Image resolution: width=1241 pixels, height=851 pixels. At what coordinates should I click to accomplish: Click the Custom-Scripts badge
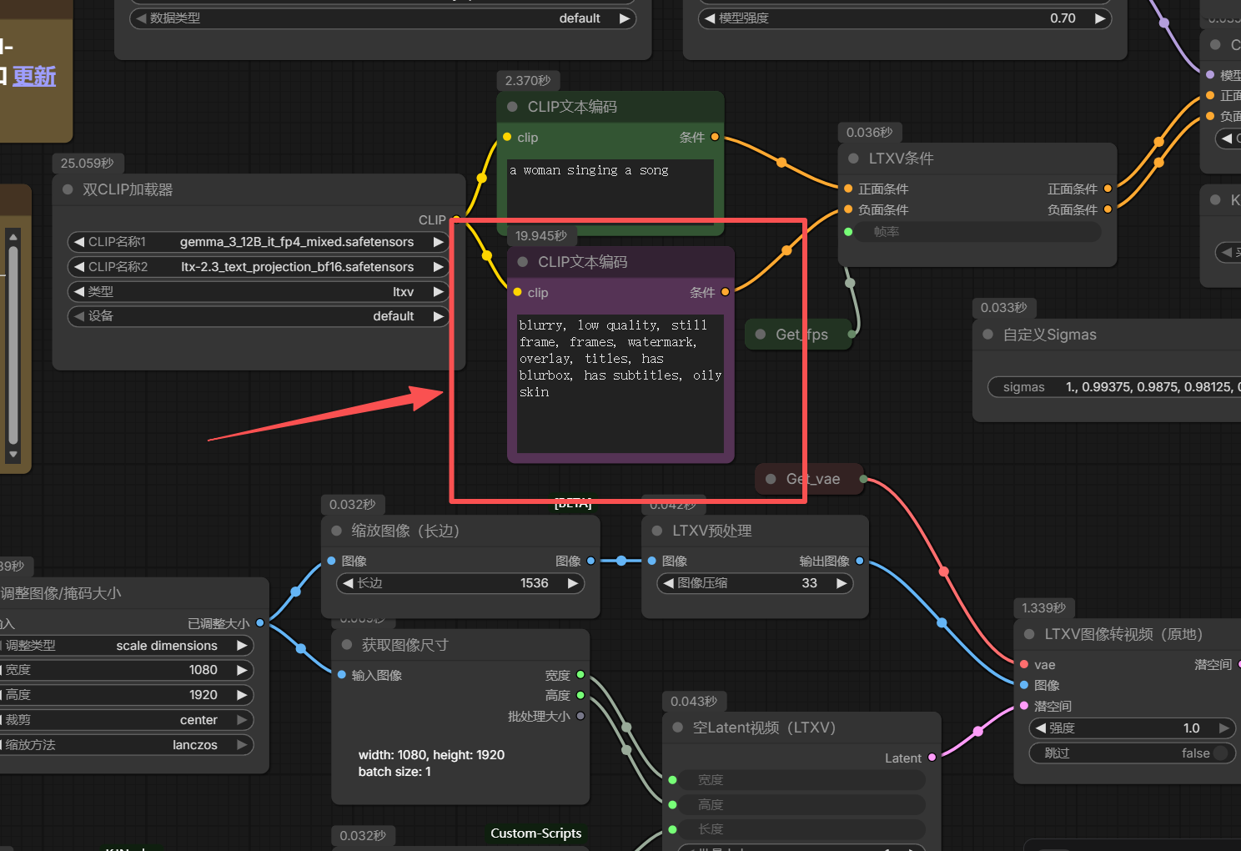tap(536, 833)
